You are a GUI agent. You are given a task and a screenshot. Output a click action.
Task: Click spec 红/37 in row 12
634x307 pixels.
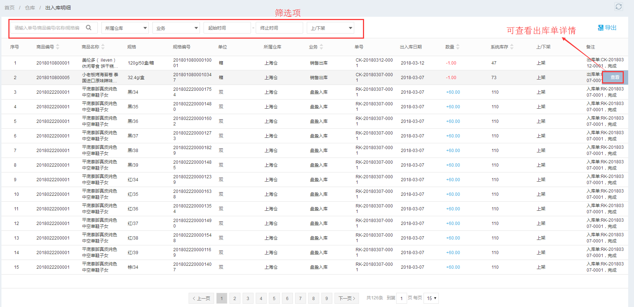point(133,224)
